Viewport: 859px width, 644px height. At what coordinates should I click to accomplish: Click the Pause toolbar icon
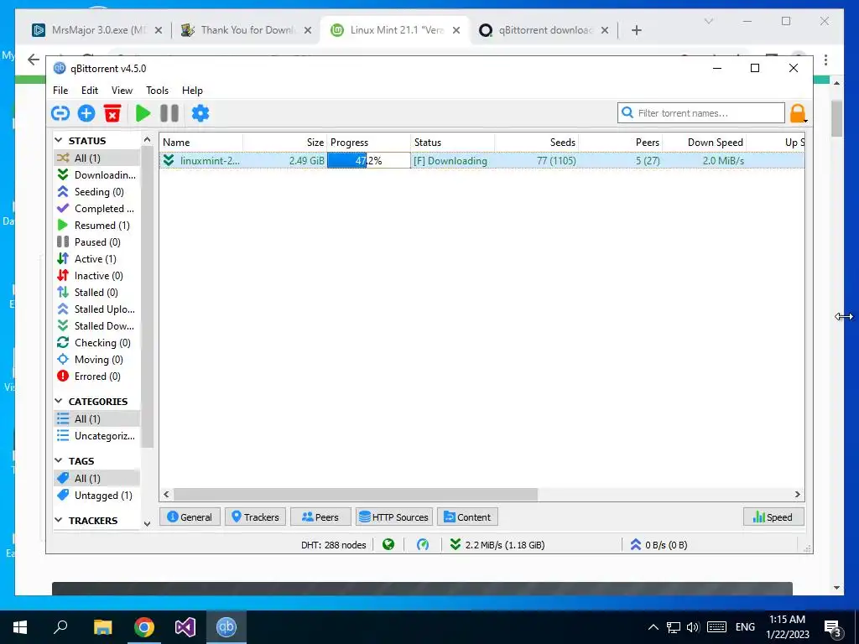coord(169,113)
